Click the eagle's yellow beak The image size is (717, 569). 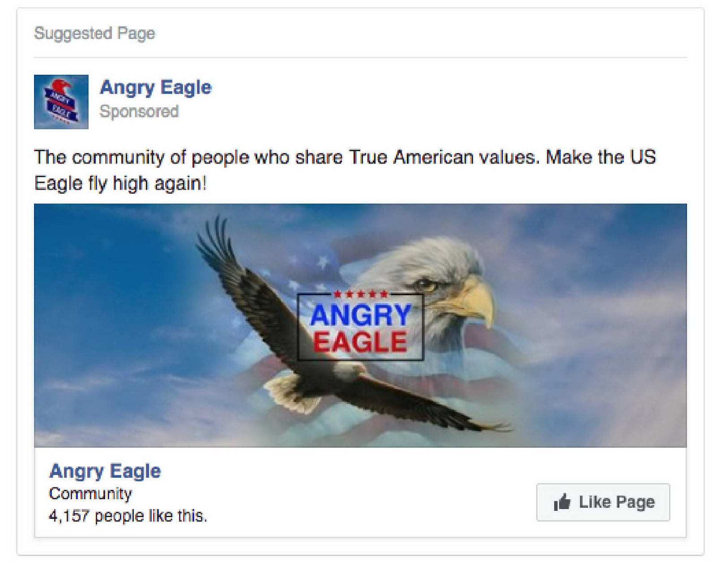click(x=471, y=299)
